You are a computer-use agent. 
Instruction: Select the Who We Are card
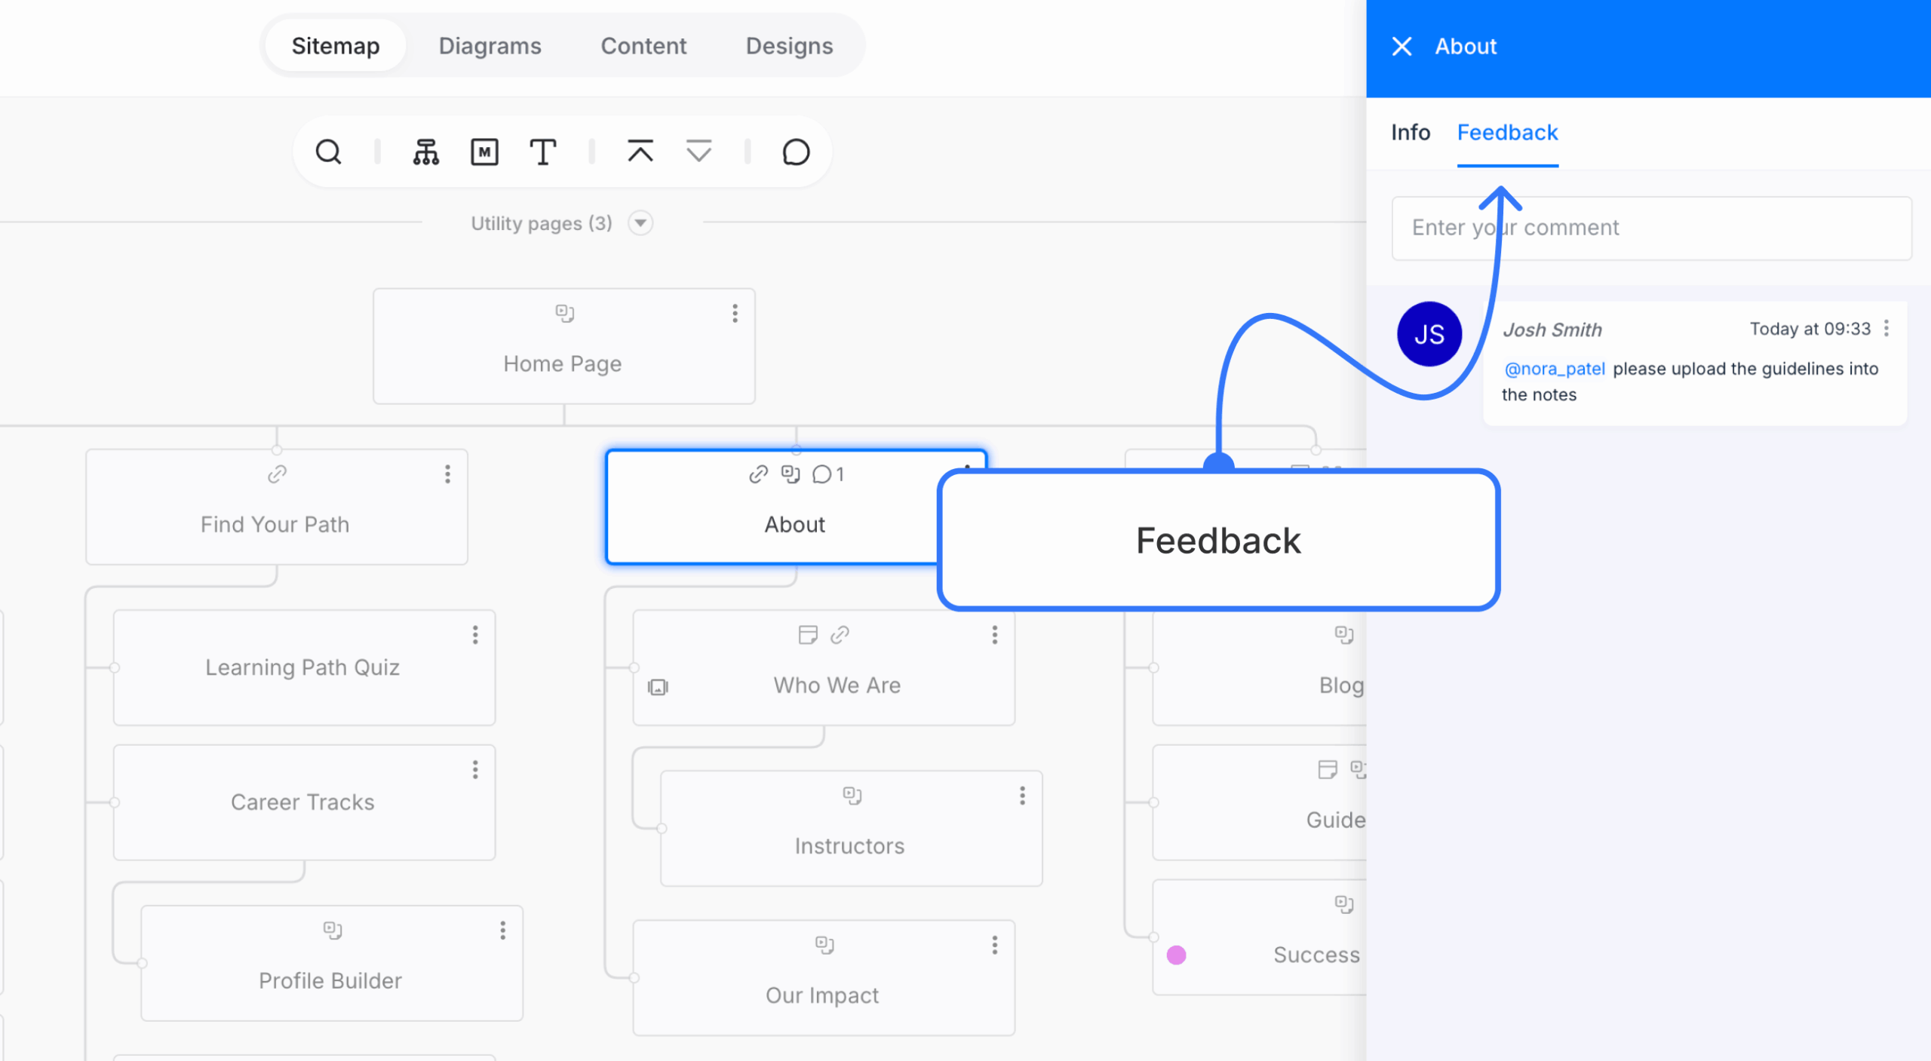824,667
